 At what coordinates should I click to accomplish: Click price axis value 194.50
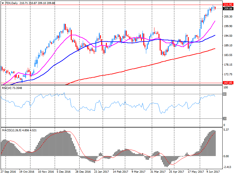pyautogui.click(x=228, y=36)
